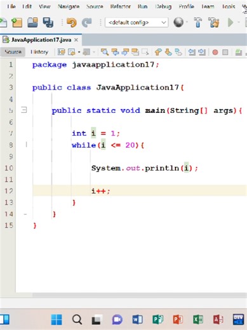Collapse the main method code fold on line 5
The width and height of the screenshot is (247, 330).
tap(24, 110)
